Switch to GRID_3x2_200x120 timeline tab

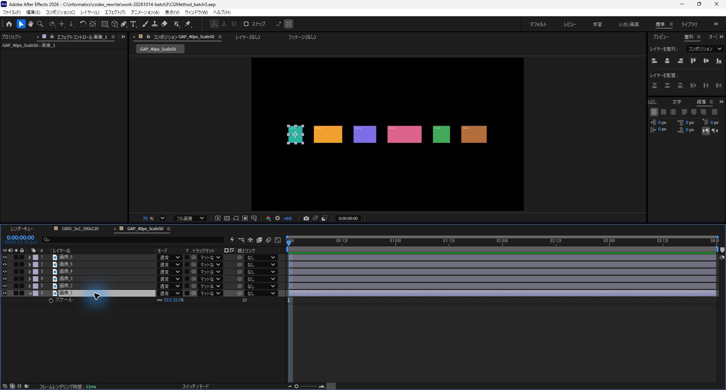pyautogui.click(x=80, y=229)
